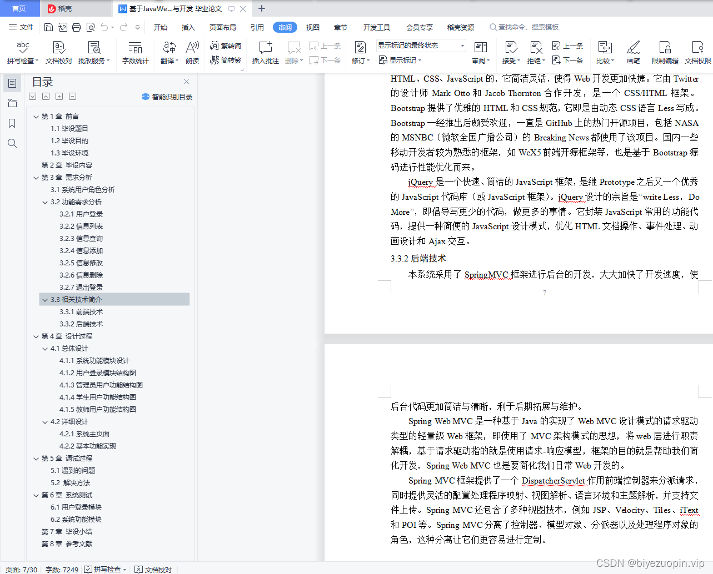Collapse 第 4 章 设计过程 node

point(36,336)
